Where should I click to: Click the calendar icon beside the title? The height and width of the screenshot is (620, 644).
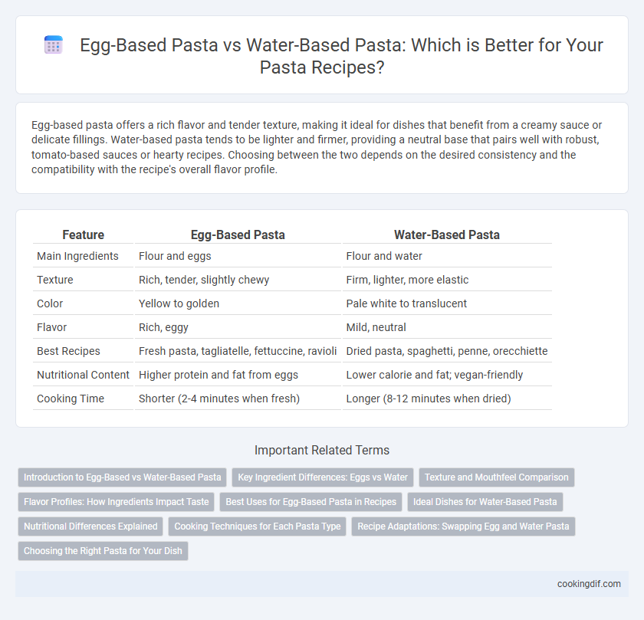54,44
